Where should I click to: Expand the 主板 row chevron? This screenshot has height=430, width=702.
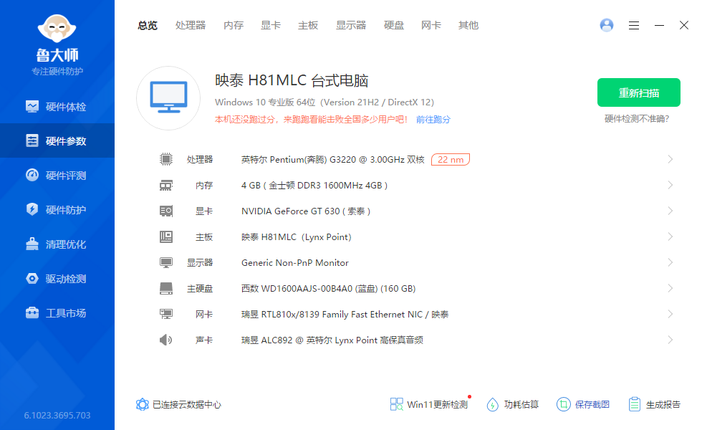click(670, 236)
